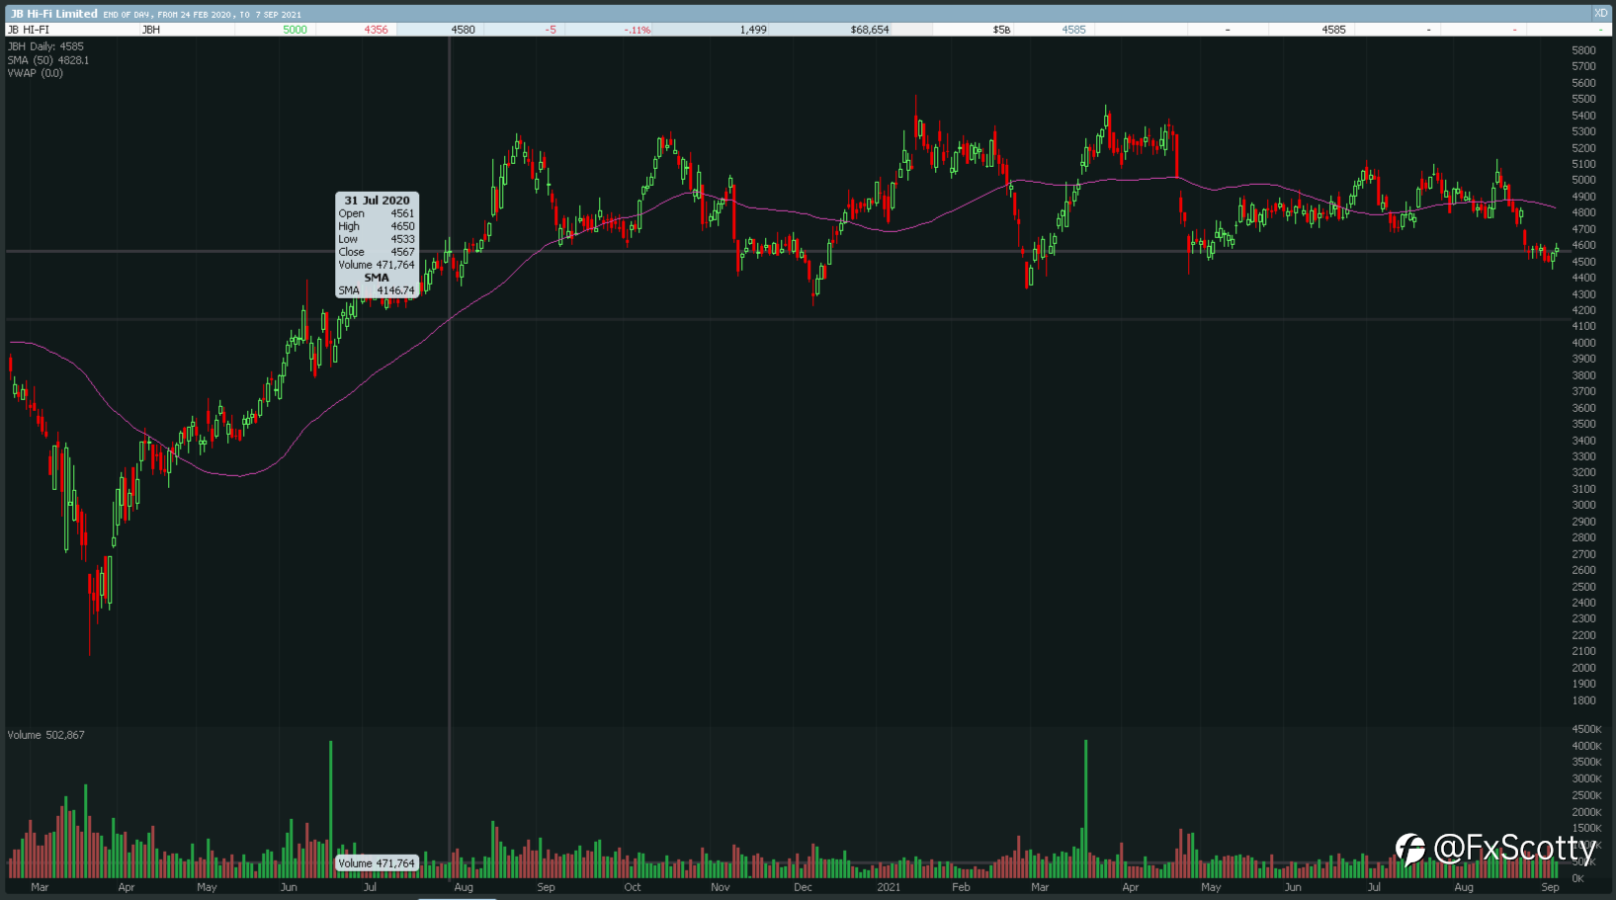1616x900 pixels.
Task: Click the XD badge in the title bar
Action: point(1600,13)
